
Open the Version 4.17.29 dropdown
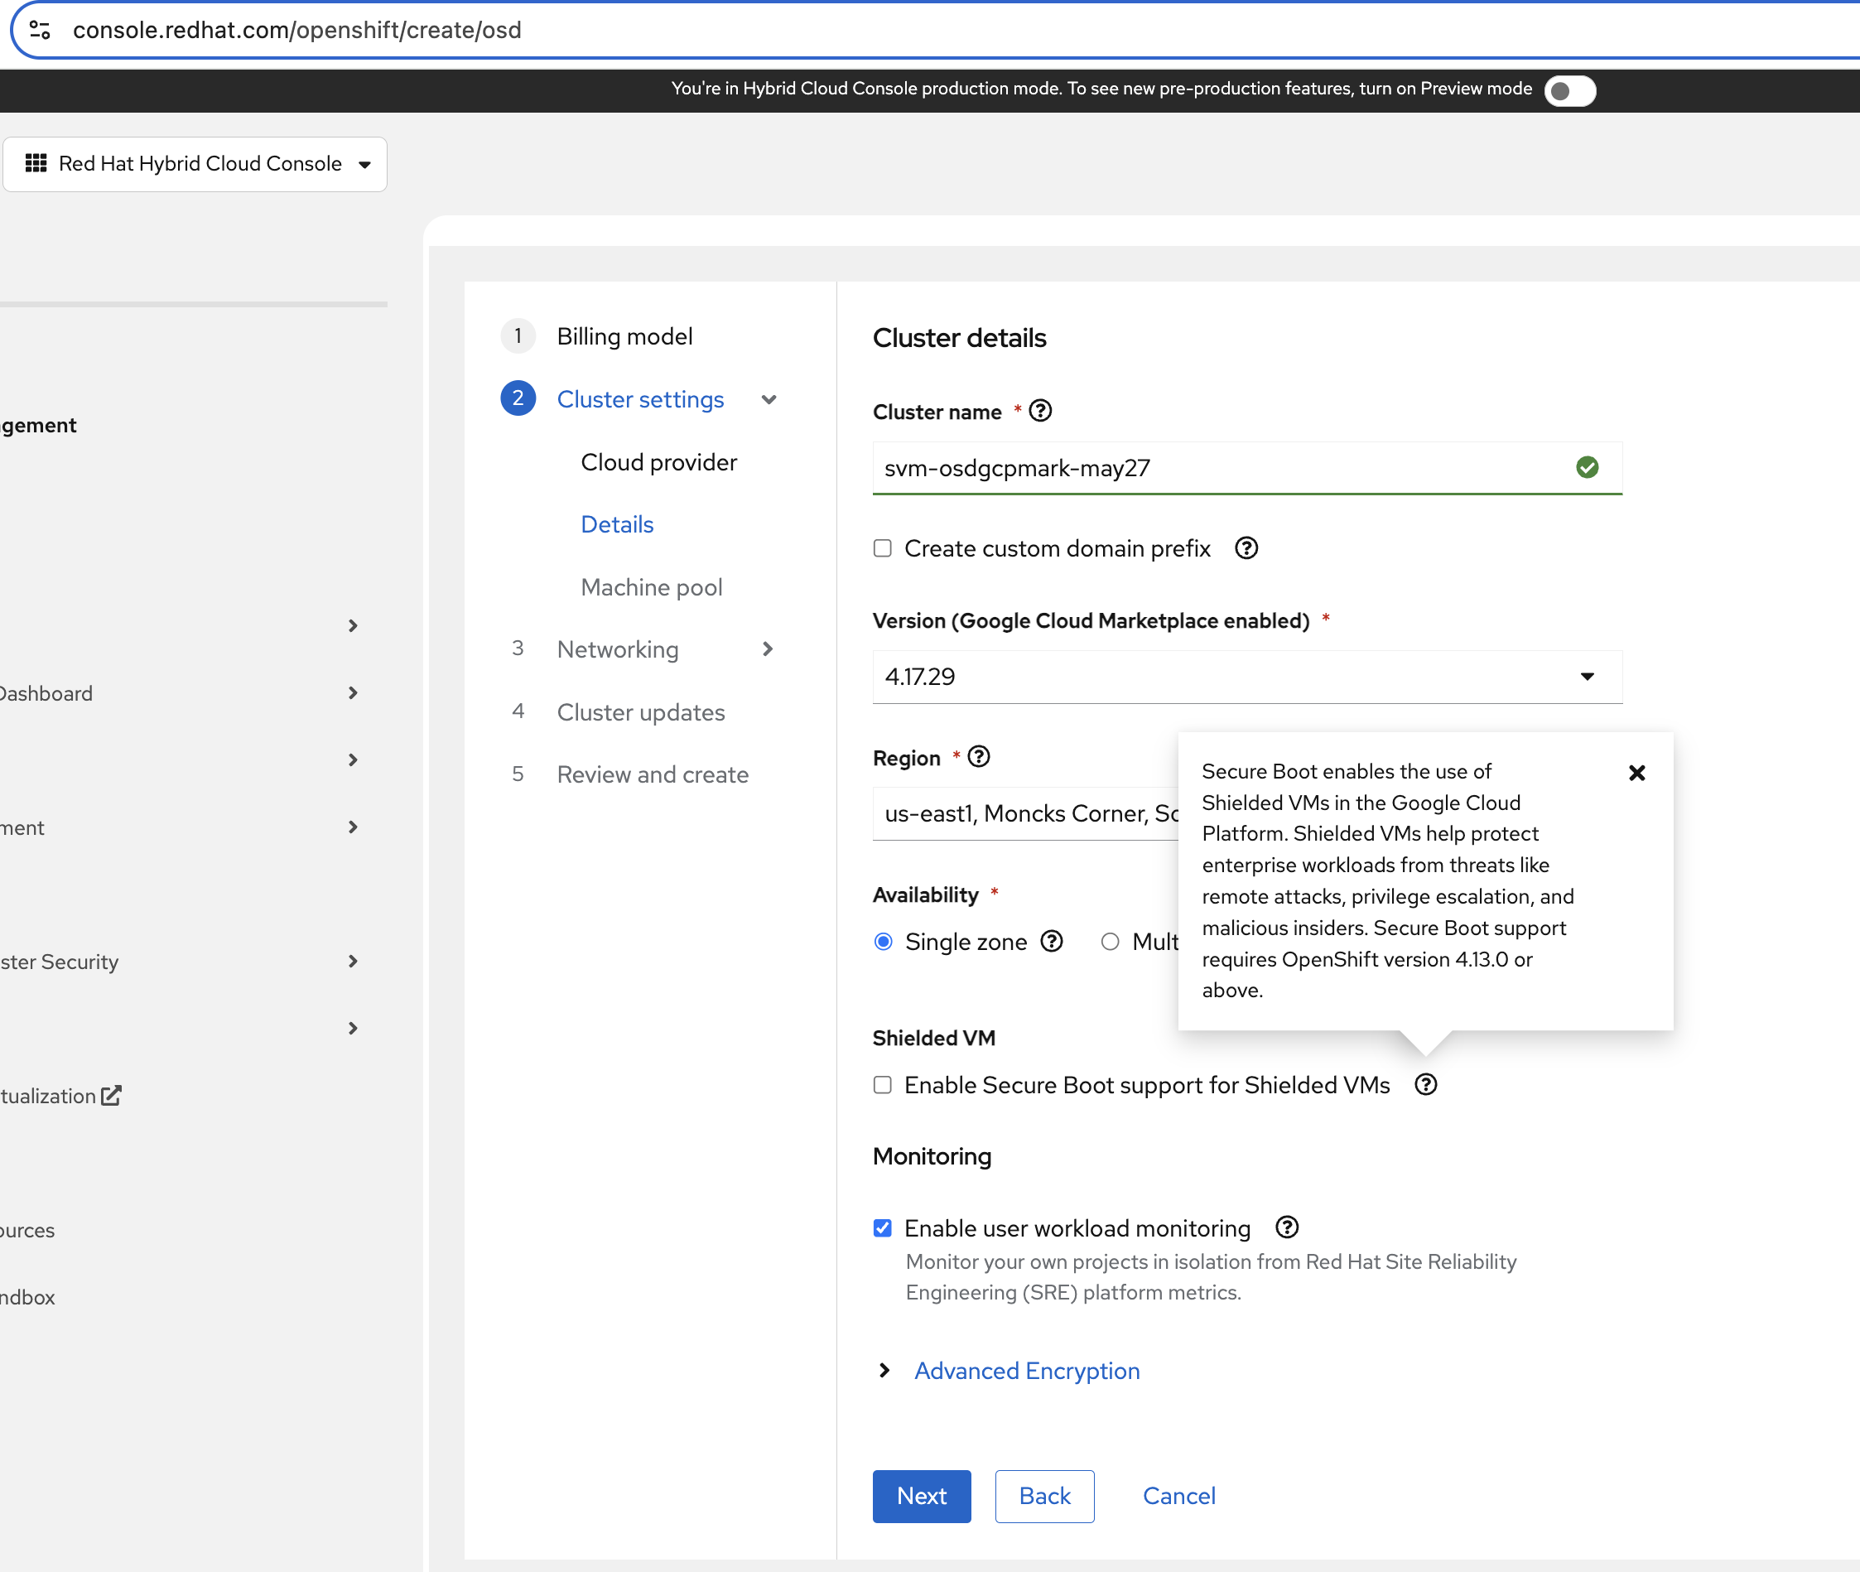[1246, 677]
